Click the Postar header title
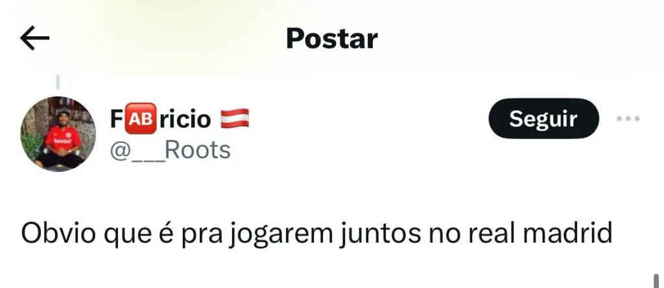The width and height of the screenshot is (664, 288). coord(332,39)
